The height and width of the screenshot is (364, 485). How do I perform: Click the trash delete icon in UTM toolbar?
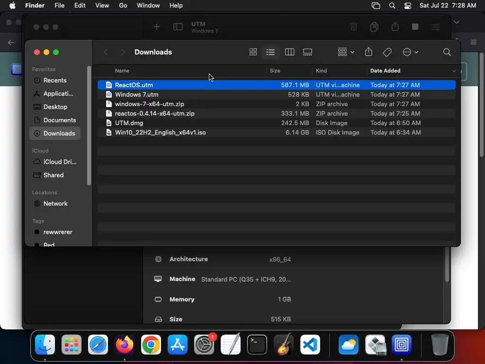pos(353,27)
